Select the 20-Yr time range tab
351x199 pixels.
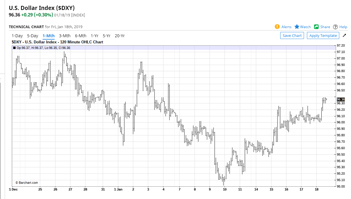pyautogui.click(x=120, y=36)
